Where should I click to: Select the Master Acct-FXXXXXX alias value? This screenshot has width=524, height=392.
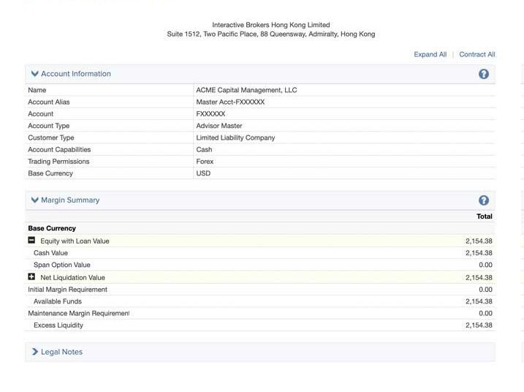[x=230, y=102]
